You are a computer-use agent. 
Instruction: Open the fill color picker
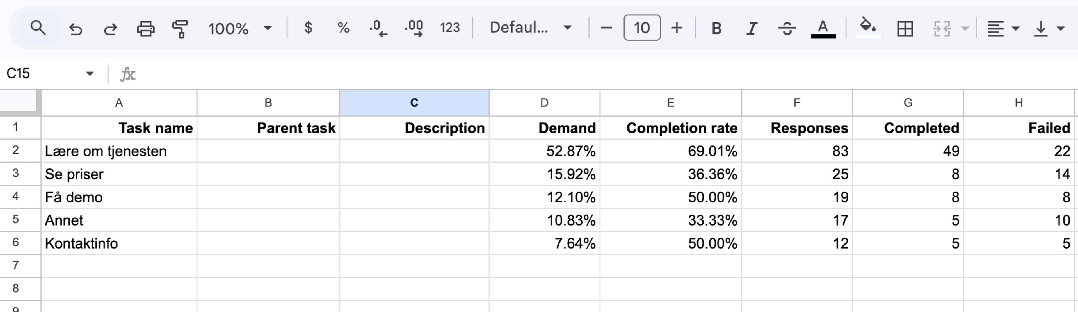(868, 28)
